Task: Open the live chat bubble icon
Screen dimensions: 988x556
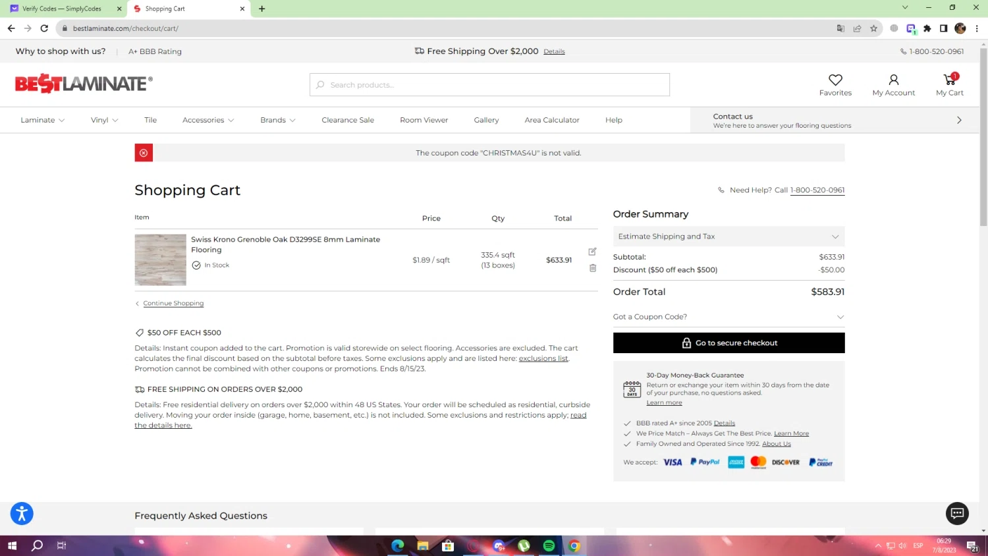Action: point(957,513)
